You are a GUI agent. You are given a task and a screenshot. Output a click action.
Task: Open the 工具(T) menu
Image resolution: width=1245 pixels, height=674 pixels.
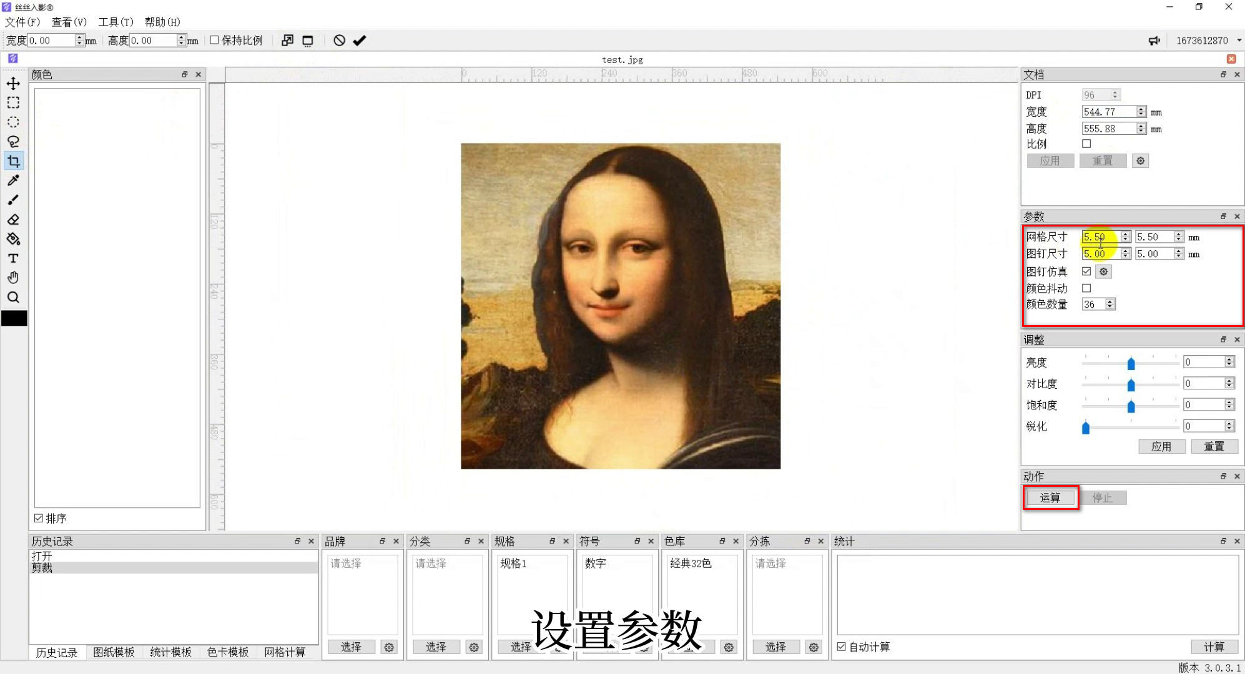pos(116,22)
